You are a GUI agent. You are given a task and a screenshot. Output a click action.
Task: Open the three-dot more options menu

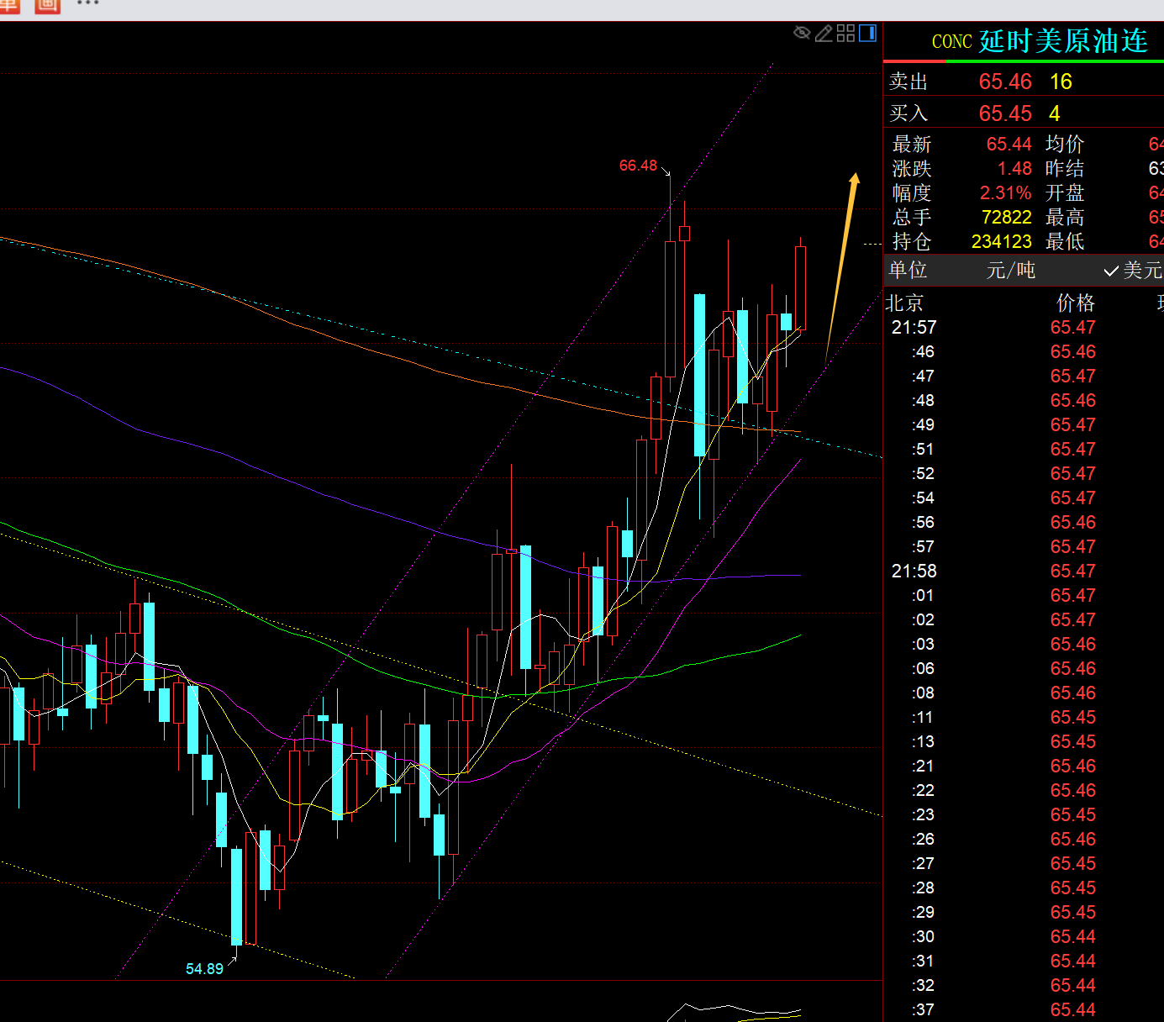tap(87, 4)
